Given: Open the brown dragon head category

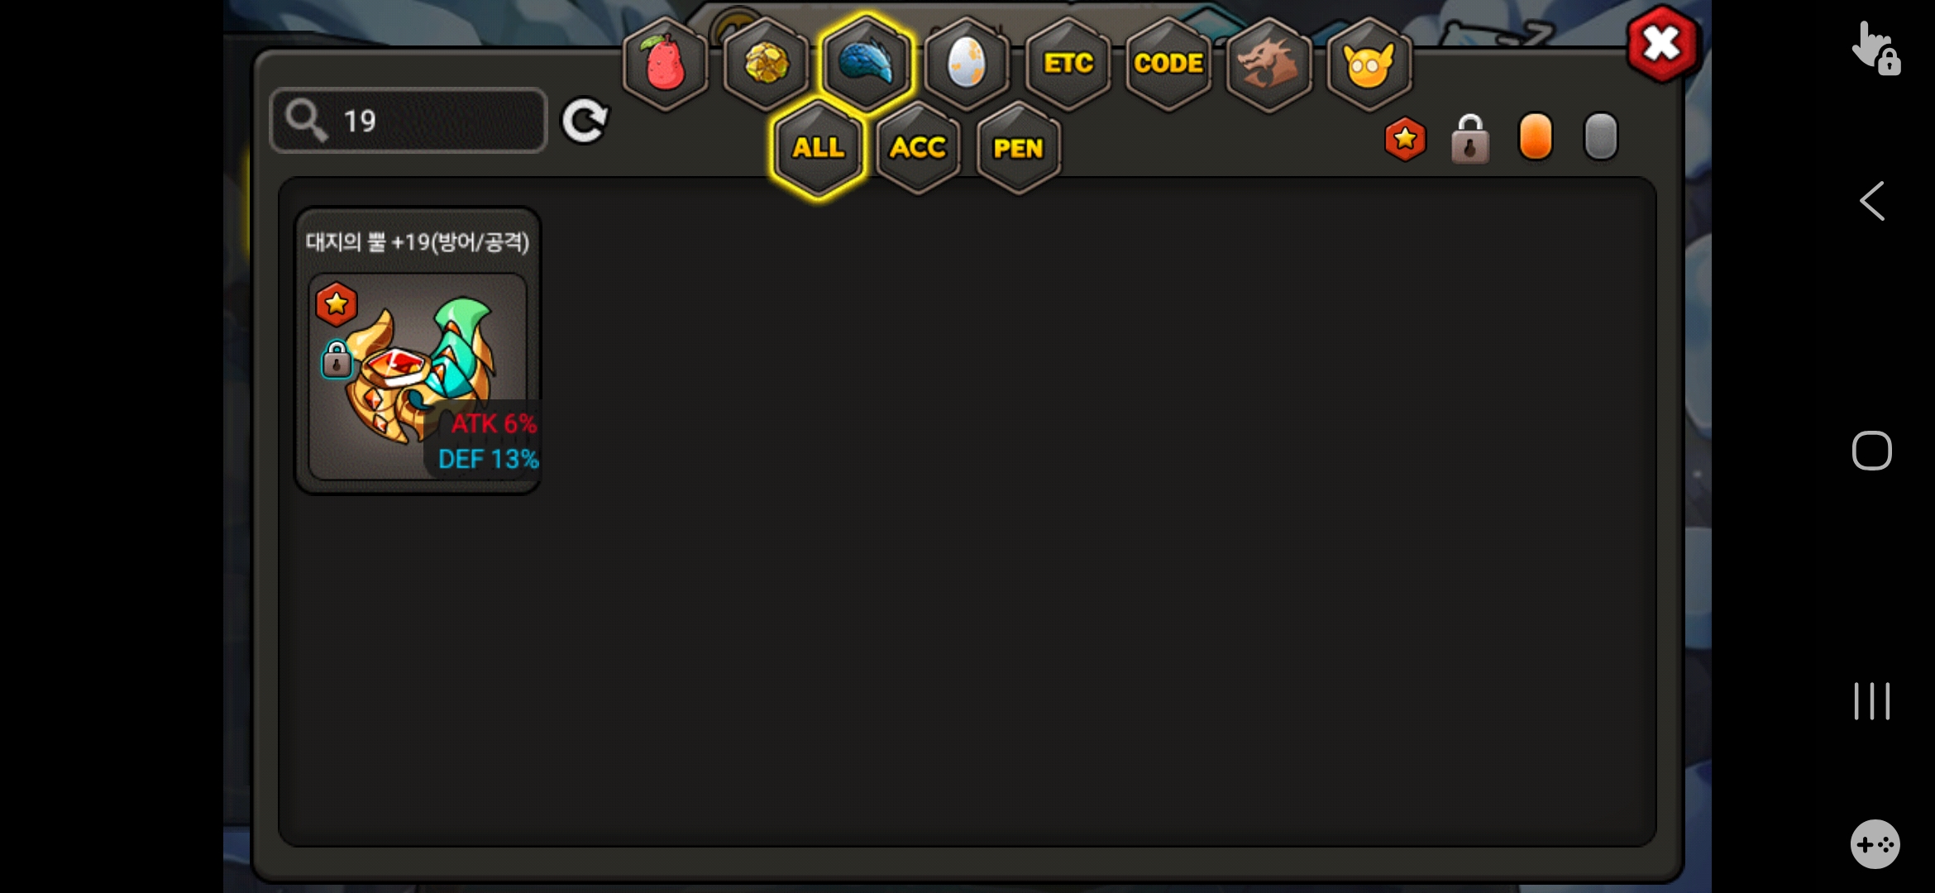Looking at the screenshot, I should tap(1268, 64).
